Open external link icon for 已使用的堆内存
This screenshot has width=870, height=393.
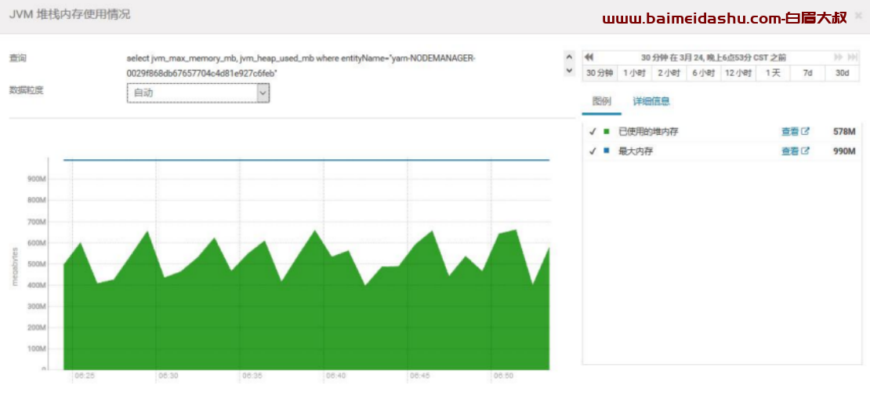click(805, 132)
